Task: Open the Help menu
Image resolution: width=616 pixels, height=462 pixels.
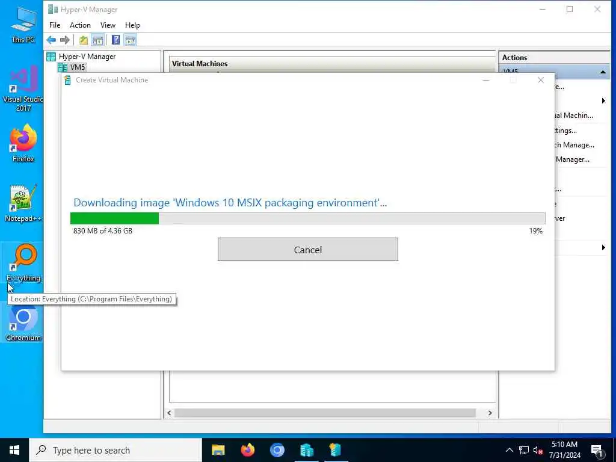Action: 132,25
